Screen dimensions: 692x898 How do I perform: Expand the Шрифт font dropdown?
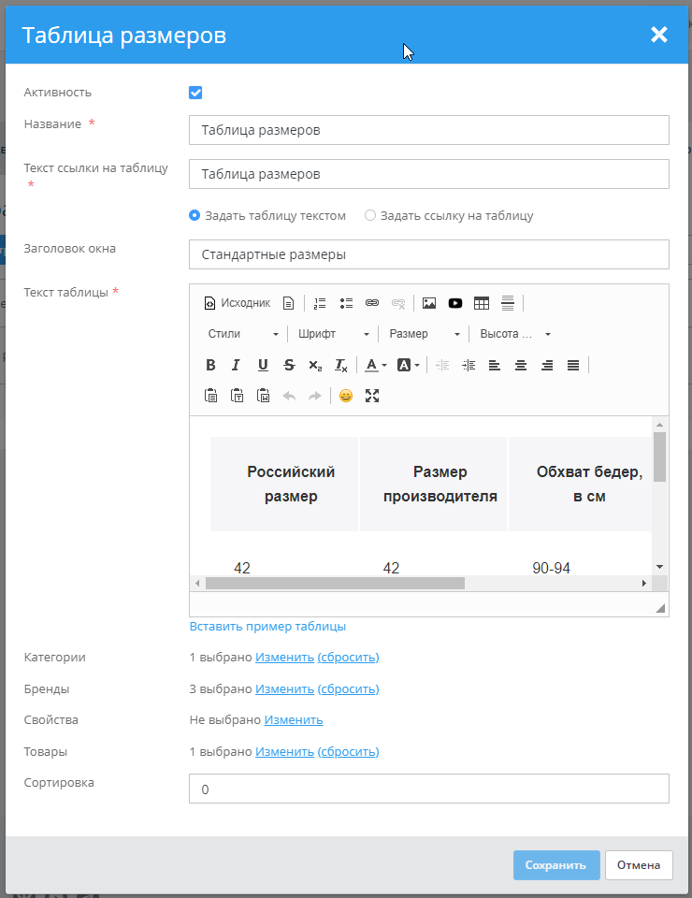point(332,334)
